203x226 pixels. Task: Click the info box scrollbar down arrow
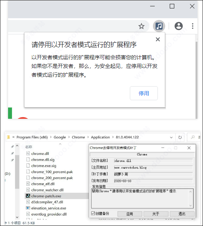coord(190,205)
